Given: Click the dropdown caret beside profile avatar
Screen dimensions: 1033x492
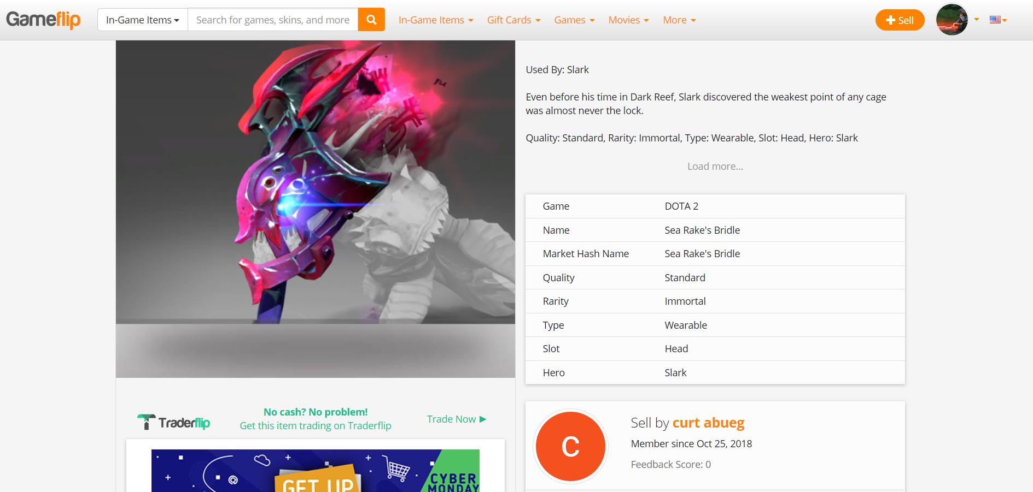Looking at the screenshot, I should [977, 20].
